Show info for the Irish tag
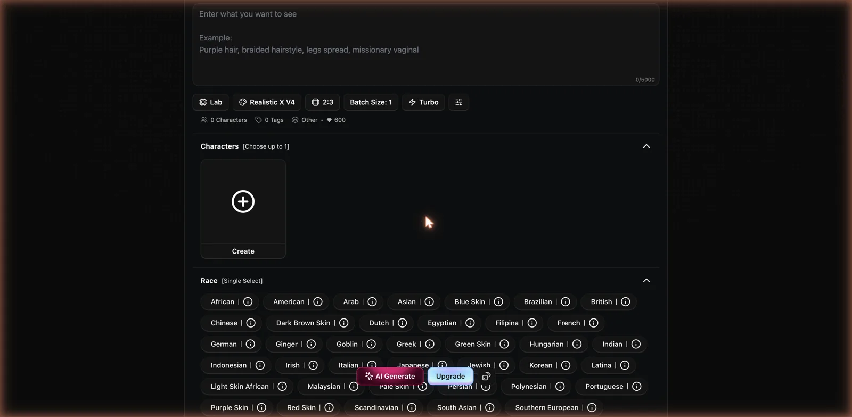This screenshot has height=417, width=852. pos(313,365)
